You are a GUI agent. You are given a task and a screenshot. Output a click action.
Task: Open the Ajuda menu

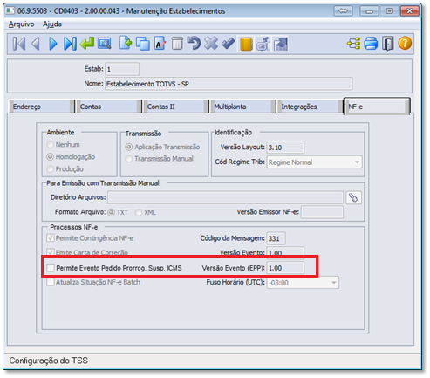coord(52,24)
